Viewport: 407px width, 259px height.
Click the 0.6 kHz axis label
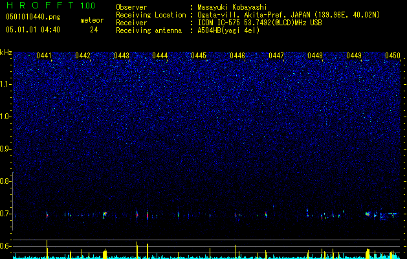(x=5, y=246)
